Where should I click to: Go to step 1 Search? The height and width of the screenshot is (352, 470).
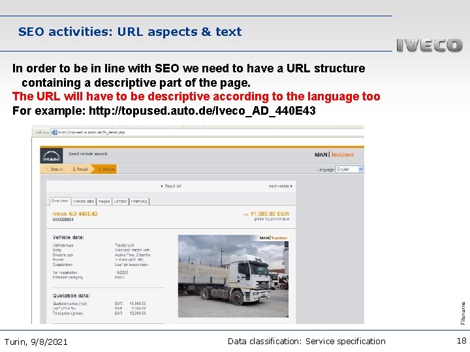click(55, 169)
